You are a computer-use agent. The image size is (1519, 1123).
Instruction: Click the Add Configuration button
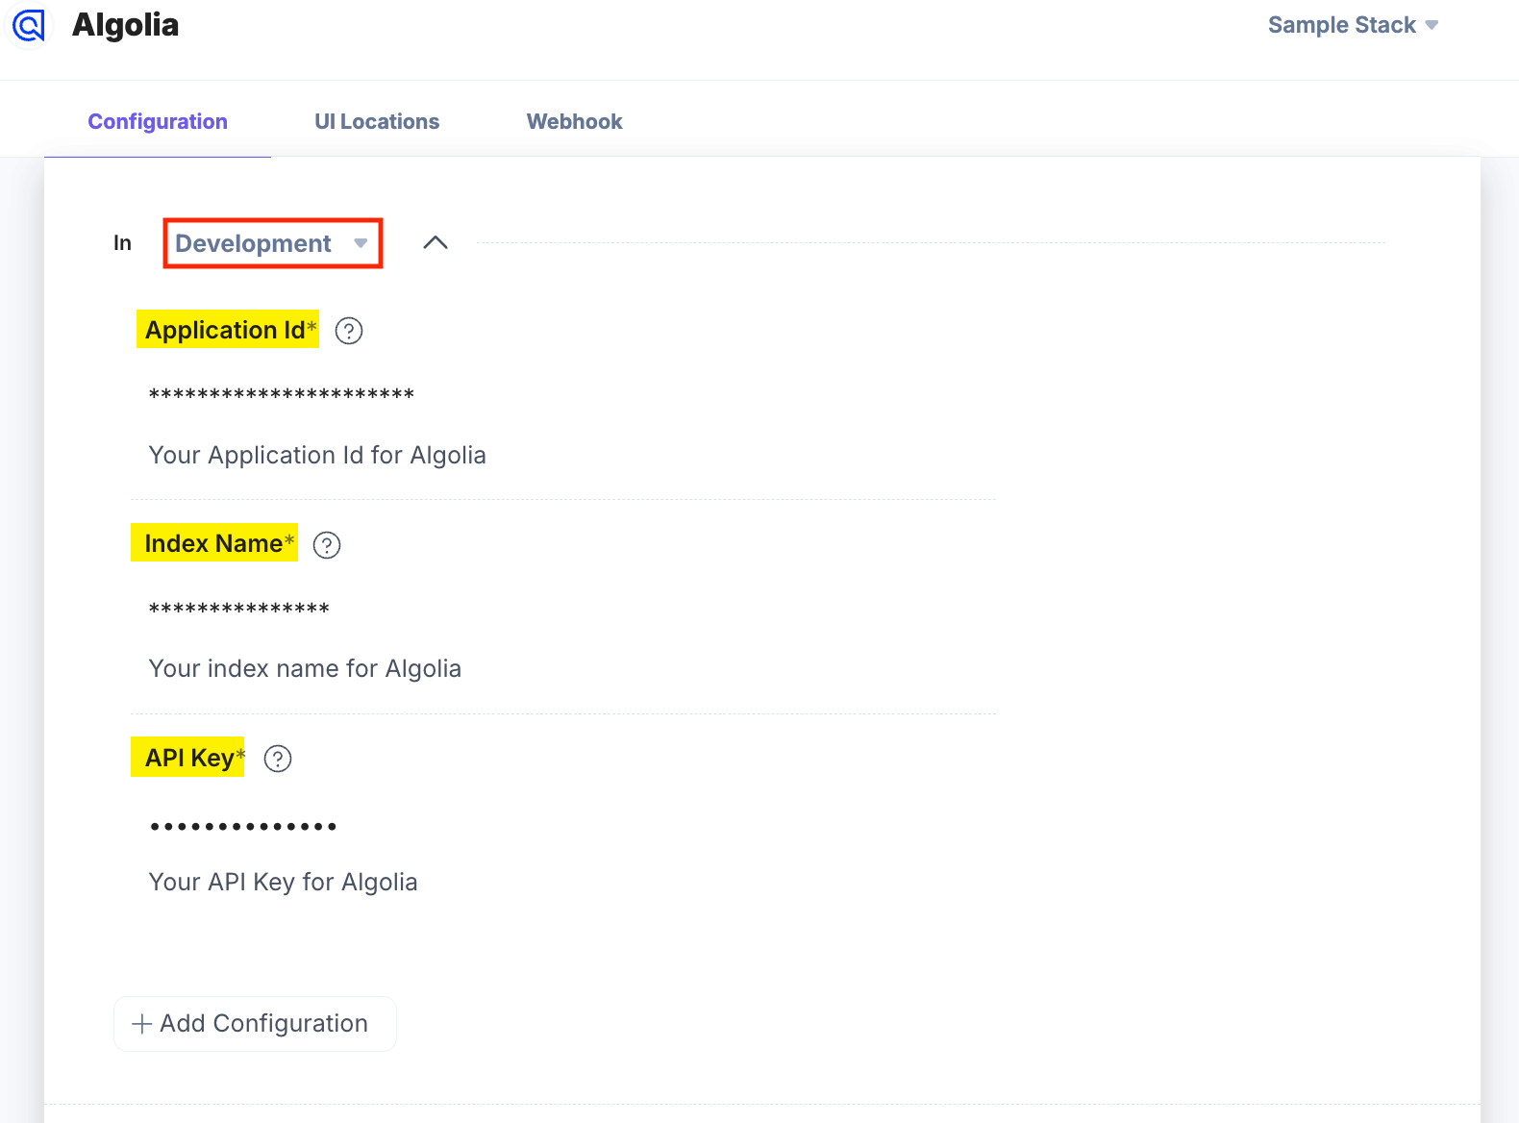(255, 1024)
